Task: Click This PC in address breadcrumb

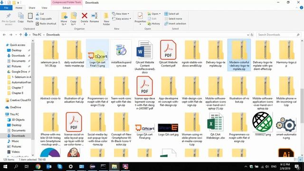Action: [x=37, y=35]
